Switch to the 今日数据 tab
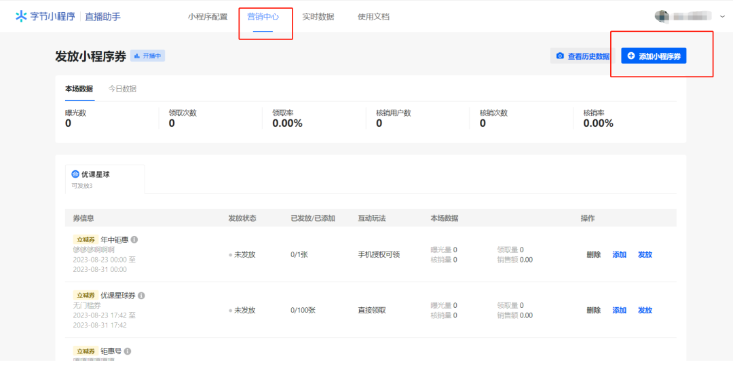 point(123,89)
